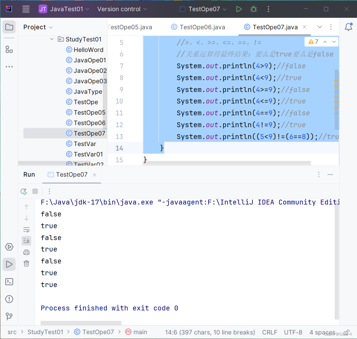
Task: Toggle the Run tool window button
Action: coord(9,264)
